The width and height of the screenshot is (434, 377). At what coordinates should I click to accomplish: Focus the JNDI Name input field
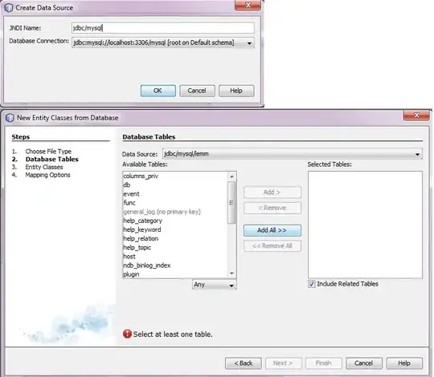[x=162, y=28]
